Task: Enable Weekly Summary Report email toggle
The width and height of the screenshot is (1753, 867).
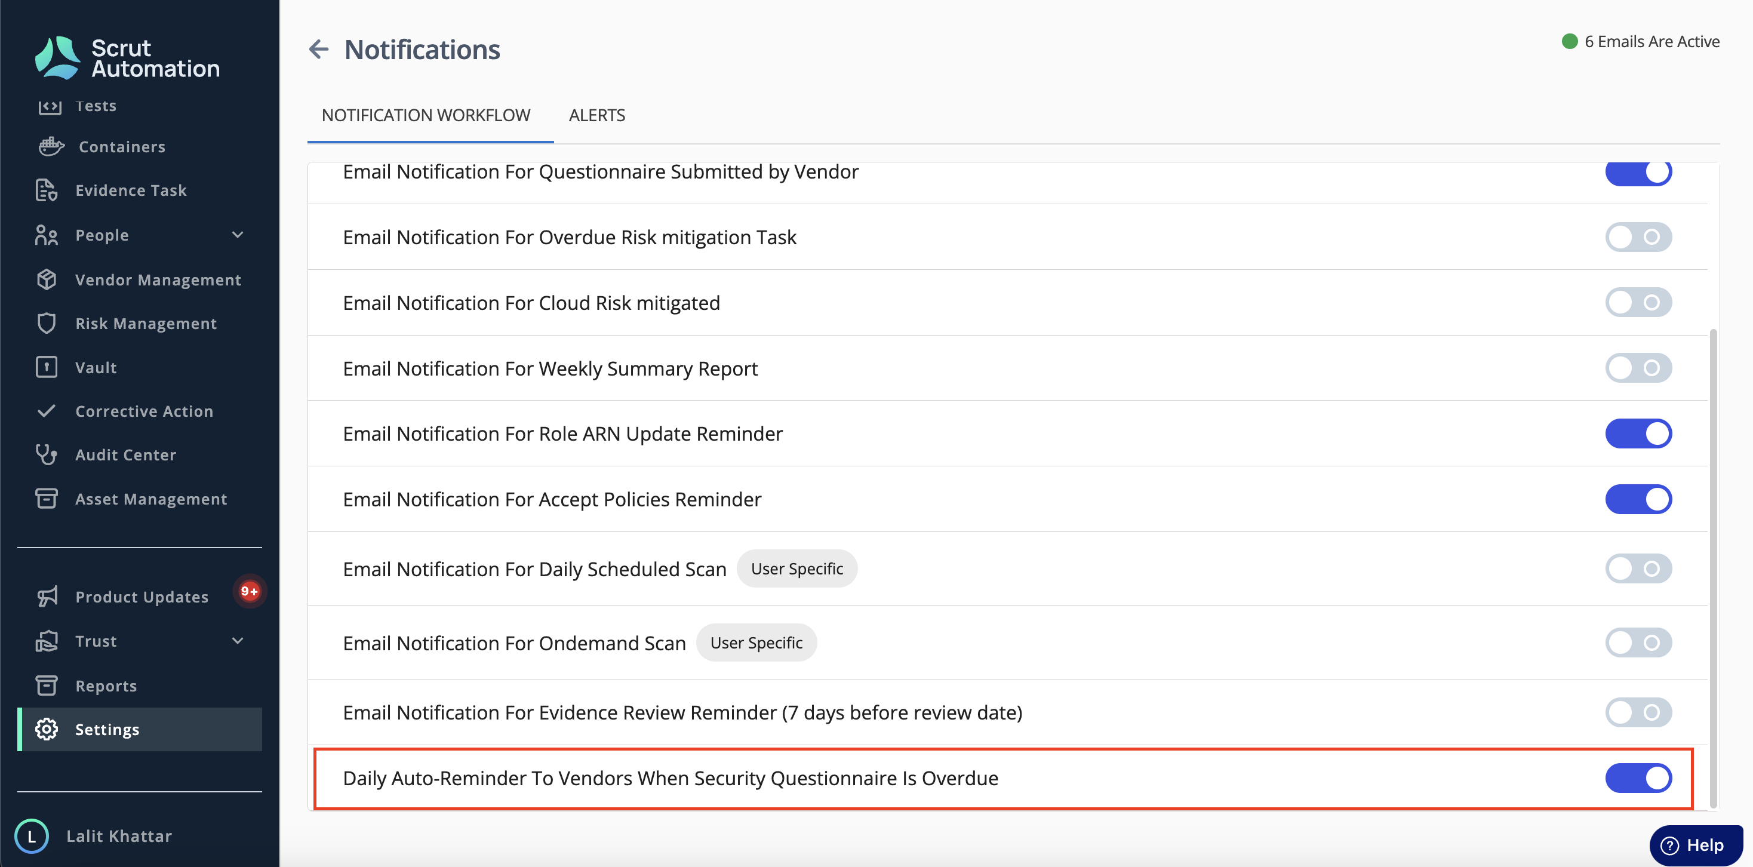Action: [x=1638, y=367]
